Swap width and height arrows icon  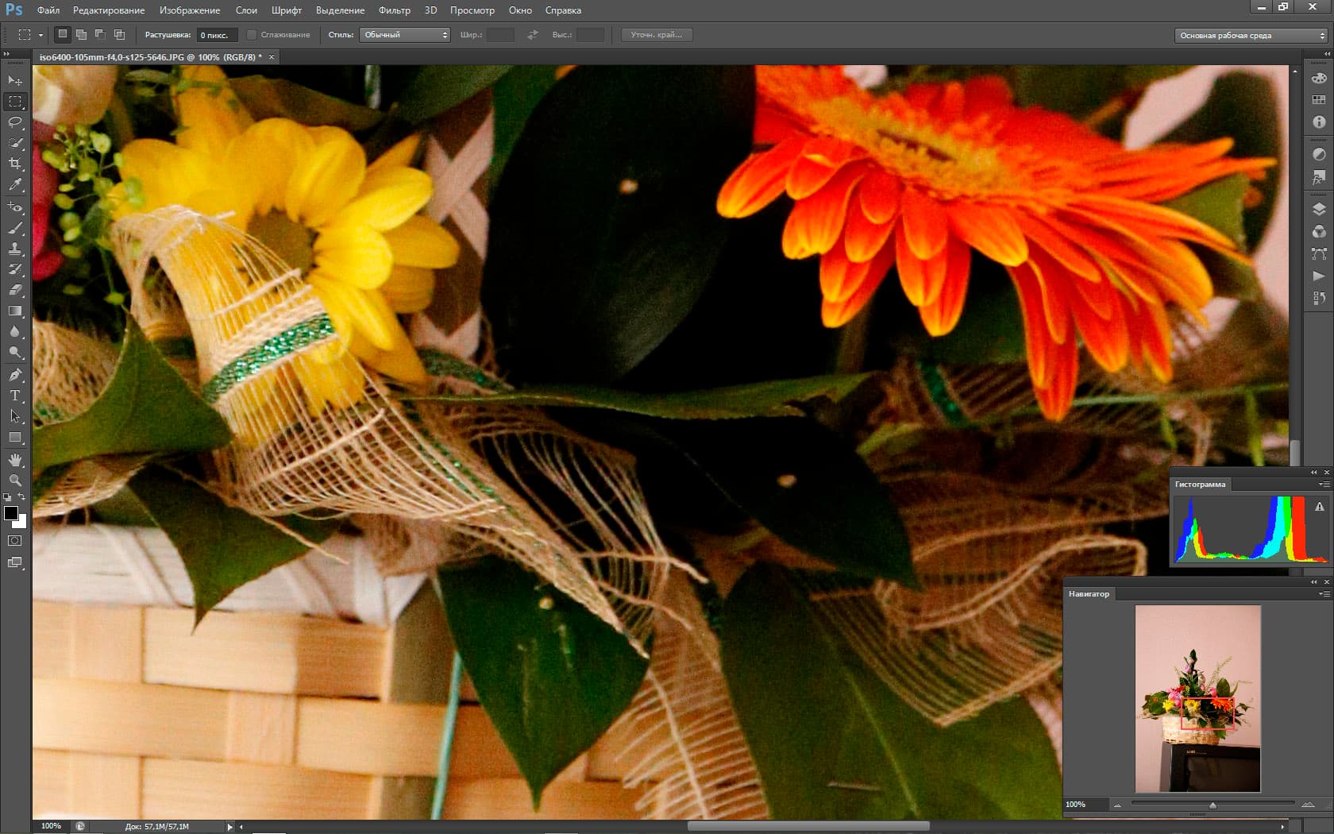[x=533, y=35]
